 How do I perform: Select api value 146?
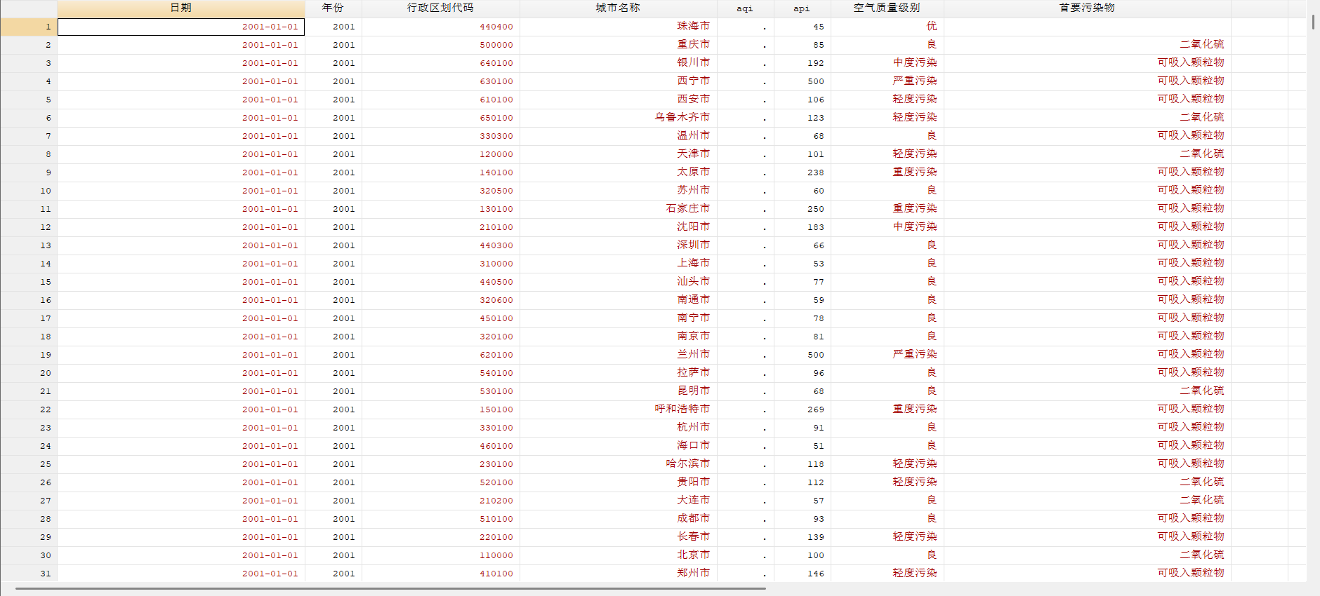click(803, 574)
